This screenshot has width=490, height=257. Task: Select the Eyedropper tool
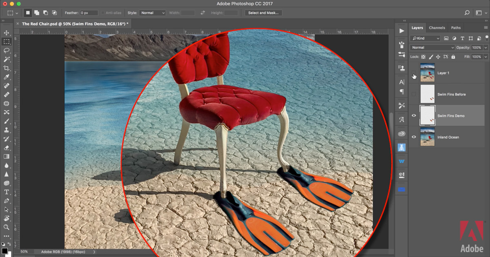(x=7, y=77)
